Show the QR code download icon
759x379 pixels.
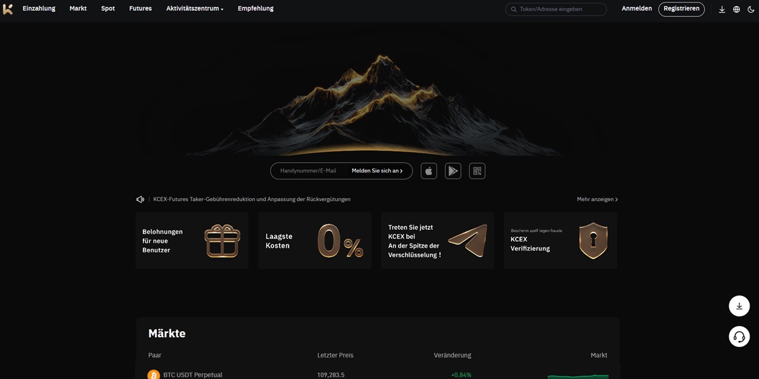pos(477,171)
